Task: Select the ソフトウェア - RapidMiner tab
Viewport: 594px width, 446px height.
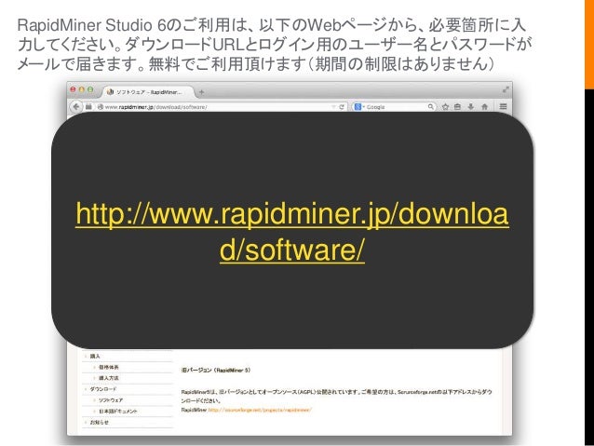Action: (148, 92)
